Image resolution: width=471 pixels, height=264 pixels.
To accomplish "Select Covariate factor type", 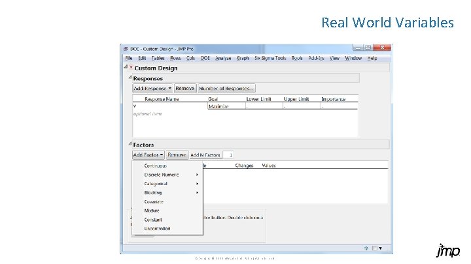I will point(154,201).
